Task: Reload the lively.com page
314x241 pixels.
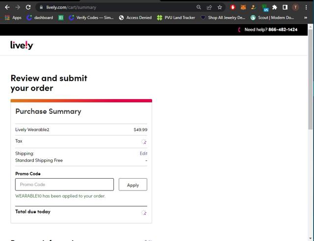Action: [x=28, y=7]
